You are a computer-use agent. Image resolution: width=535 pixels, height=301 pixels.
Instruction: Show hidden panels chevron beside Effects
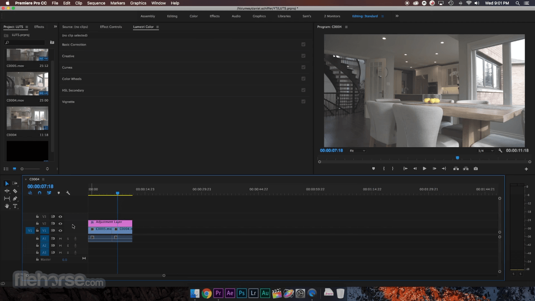coord(55,27)
